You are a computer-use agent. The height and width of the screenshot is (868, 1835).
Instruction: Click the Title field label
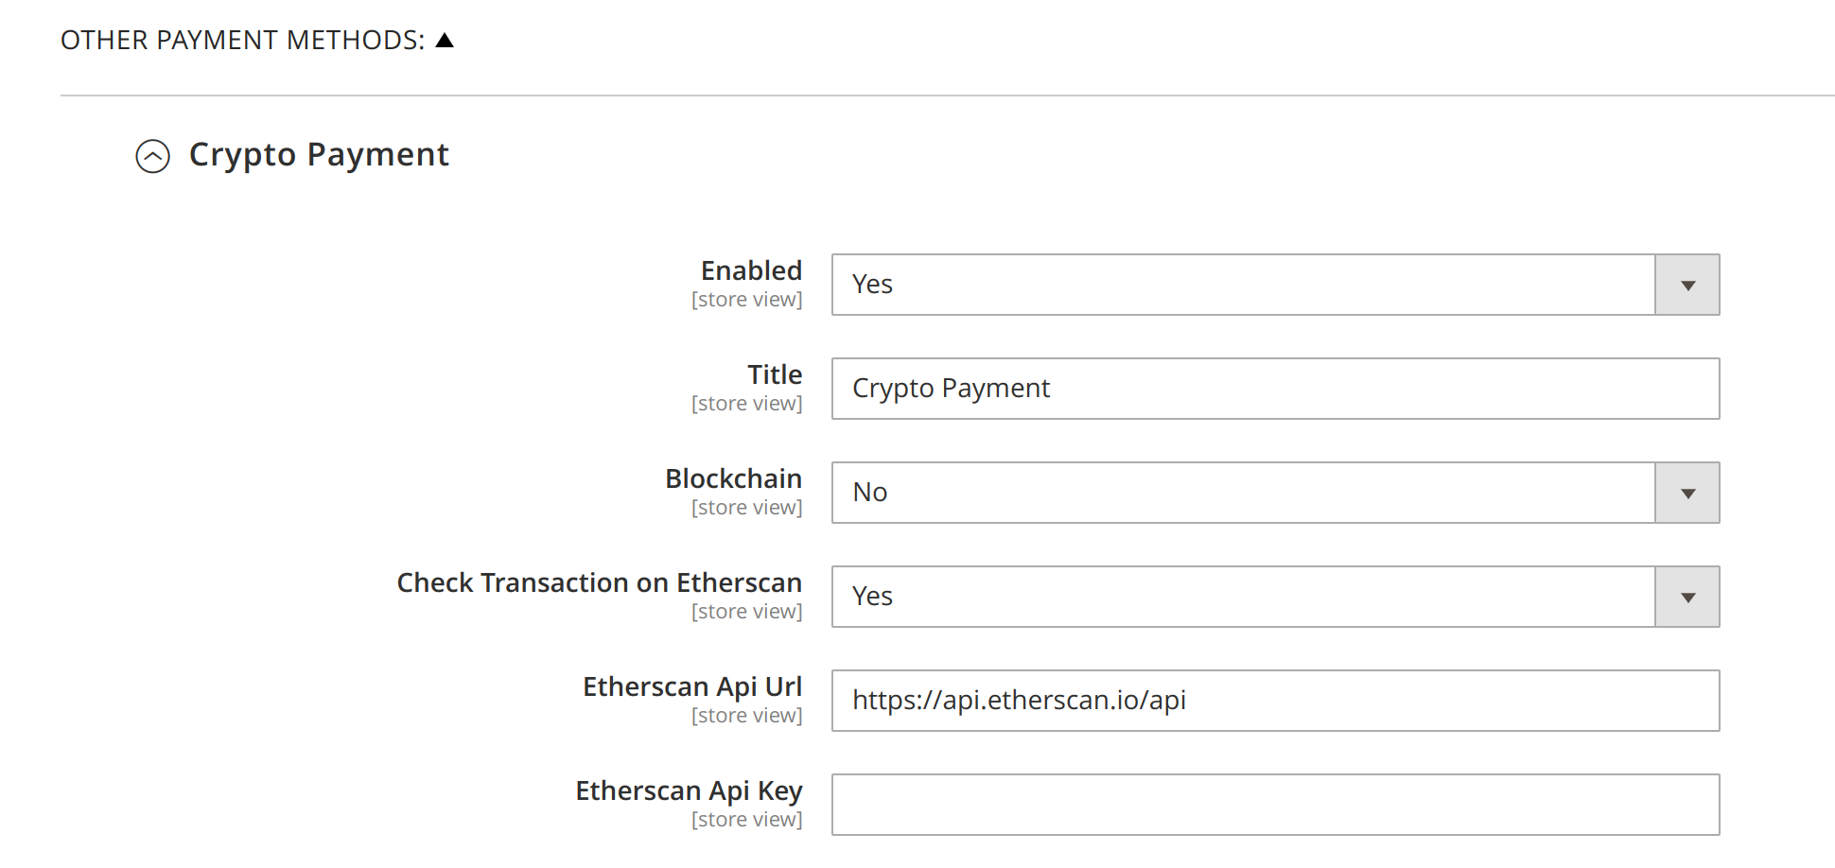[775, 375]
